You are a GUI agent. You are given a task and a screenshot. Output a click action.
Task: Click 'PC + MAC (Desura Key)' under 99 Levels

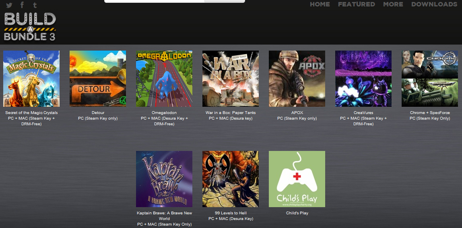point(231,219)
